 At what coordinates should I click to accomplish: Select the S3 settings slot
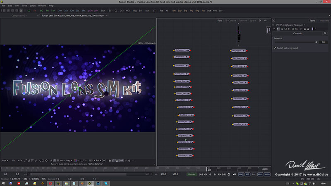click(x=285, y=29)
